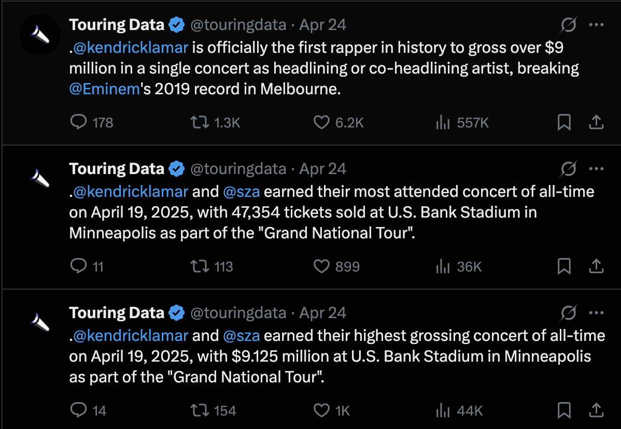621x429 pixels.
Task: Bookmark the first Touring Data tweet
Action: pos(564,122)
